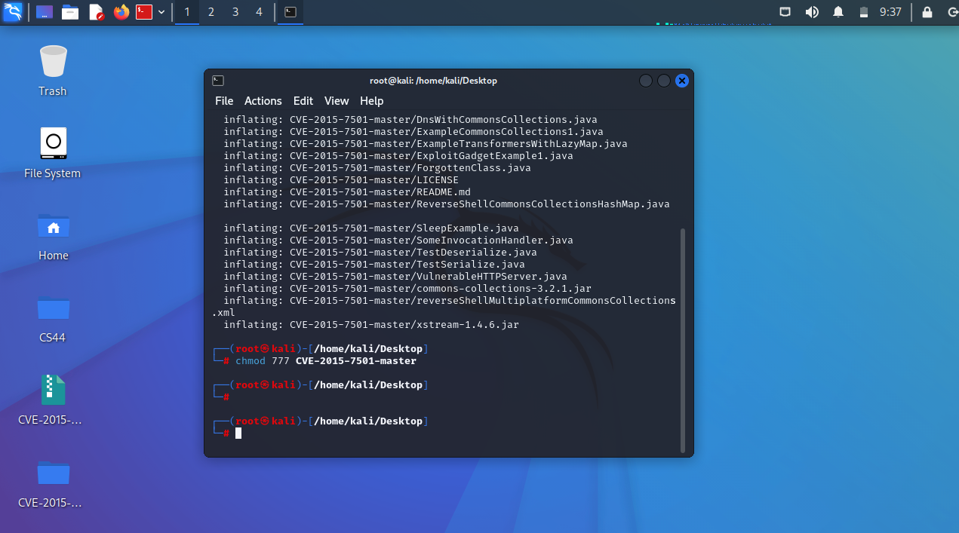Click the commons-collections-3.2.1.jar line
This screenshot has width=959, height=533.
(407, 289)
